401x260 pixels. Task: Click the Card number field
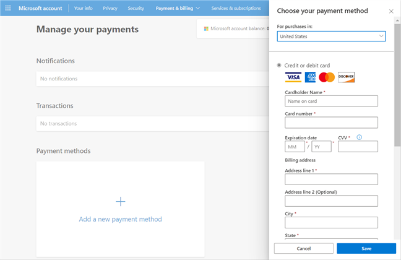(x=331, y=123)
